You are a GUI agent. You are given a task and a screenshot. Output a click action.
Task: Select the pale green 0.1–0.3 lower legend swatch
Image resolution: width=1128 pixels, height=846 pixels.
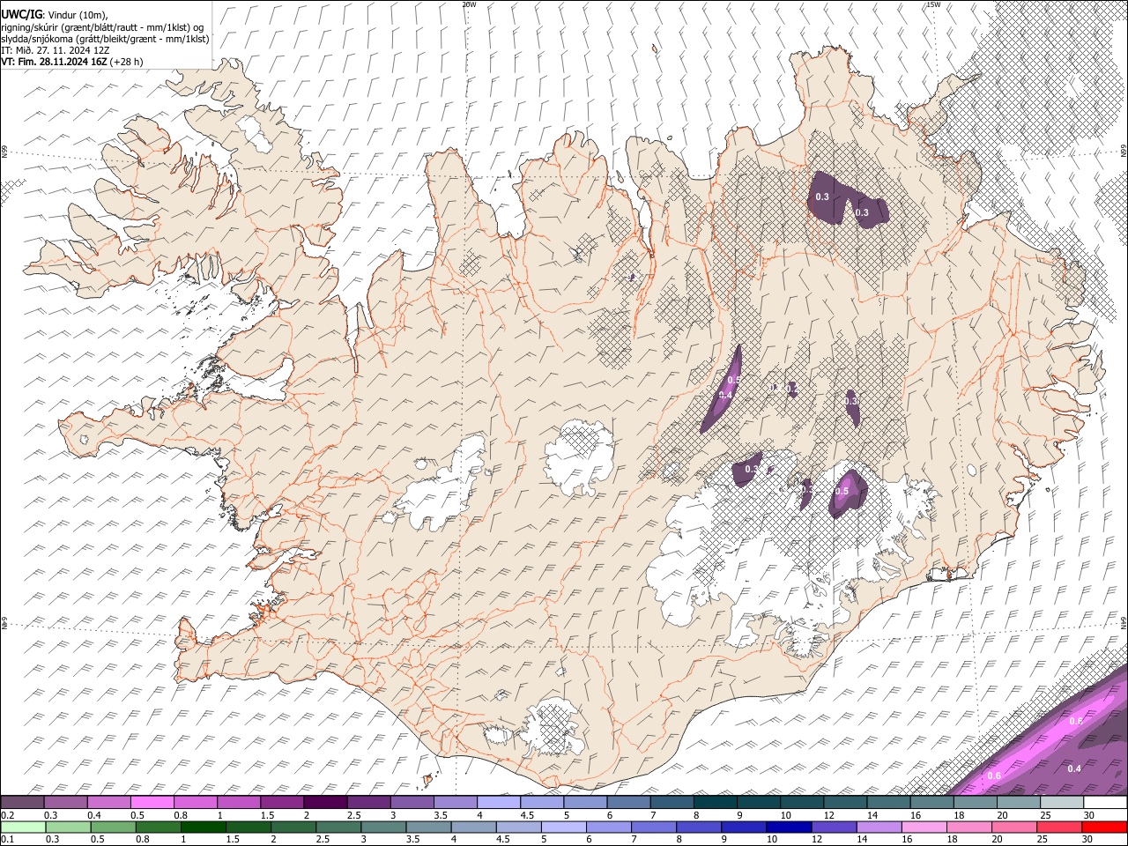[23, 827]
